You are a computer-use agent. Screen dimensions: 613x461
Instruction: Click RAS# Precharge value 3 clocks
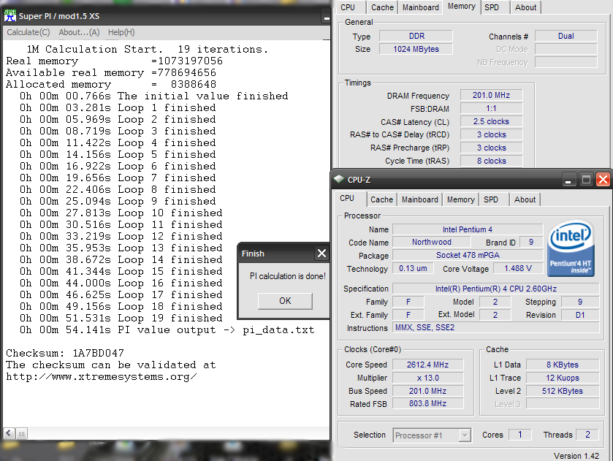coord(491,148)
